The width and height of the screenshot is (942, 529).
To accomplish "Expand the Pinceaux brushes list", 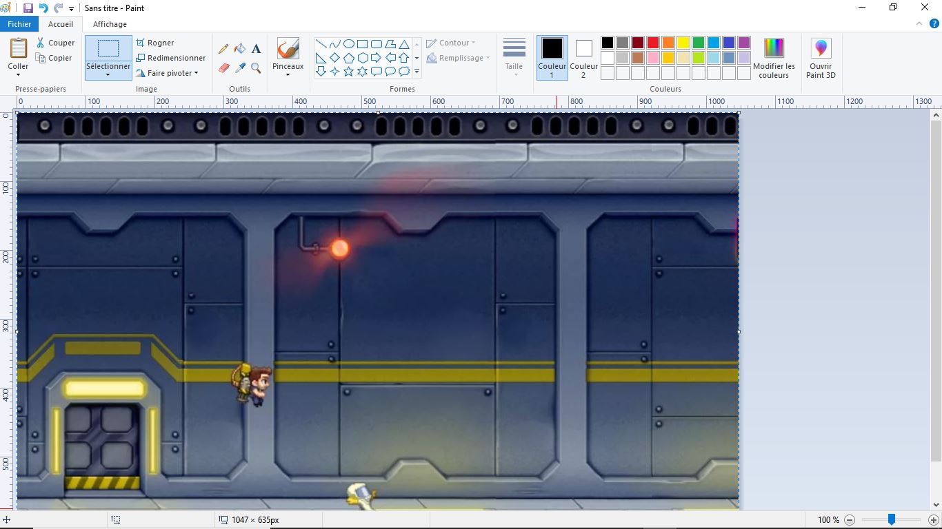I will coord(288,75).
